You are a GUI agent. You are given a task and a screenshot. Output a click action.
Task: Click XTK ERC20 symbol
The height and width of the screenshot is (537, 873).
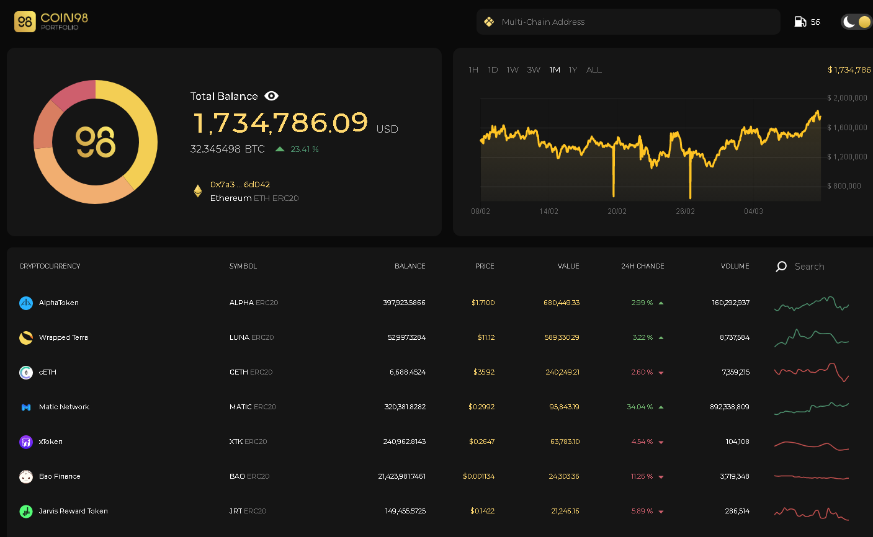tap(248, 442)
